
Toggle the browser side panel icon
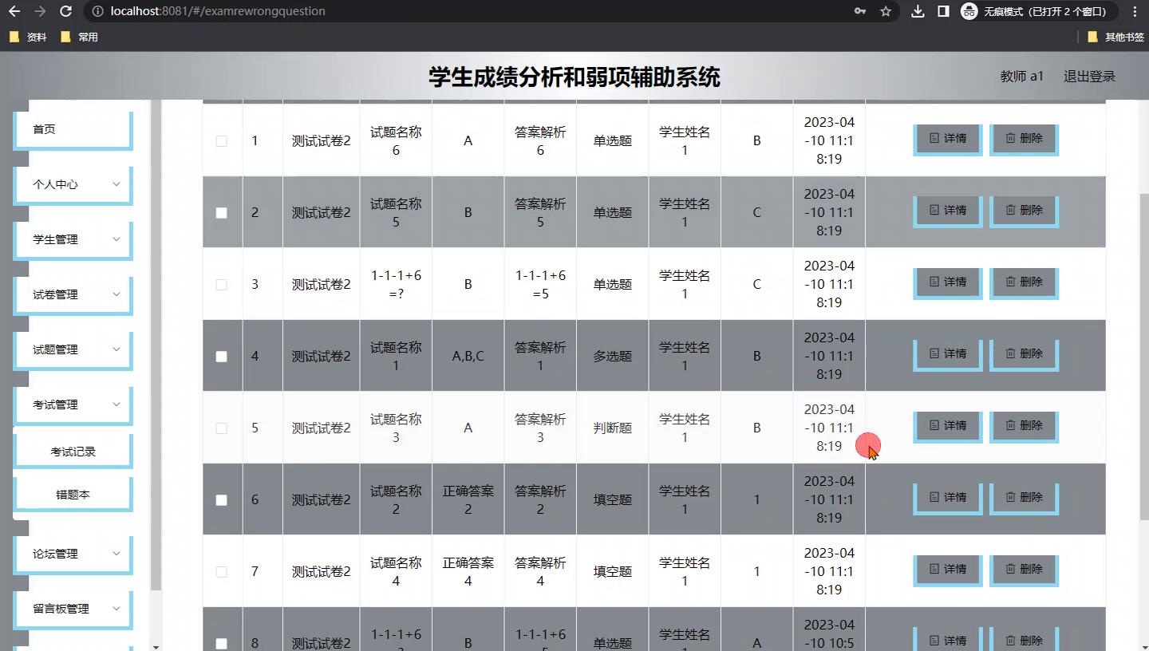coord(942,11)
